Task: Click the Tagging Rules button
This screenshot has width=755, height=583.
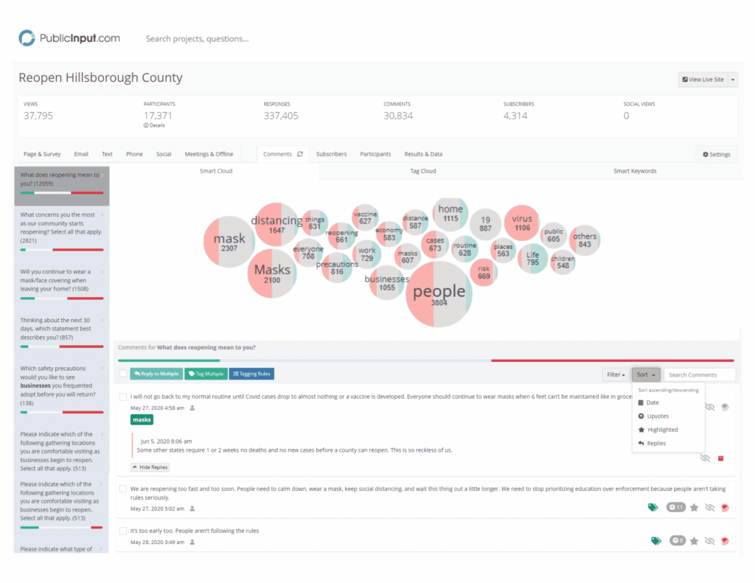Action: (x=251, y=374)
